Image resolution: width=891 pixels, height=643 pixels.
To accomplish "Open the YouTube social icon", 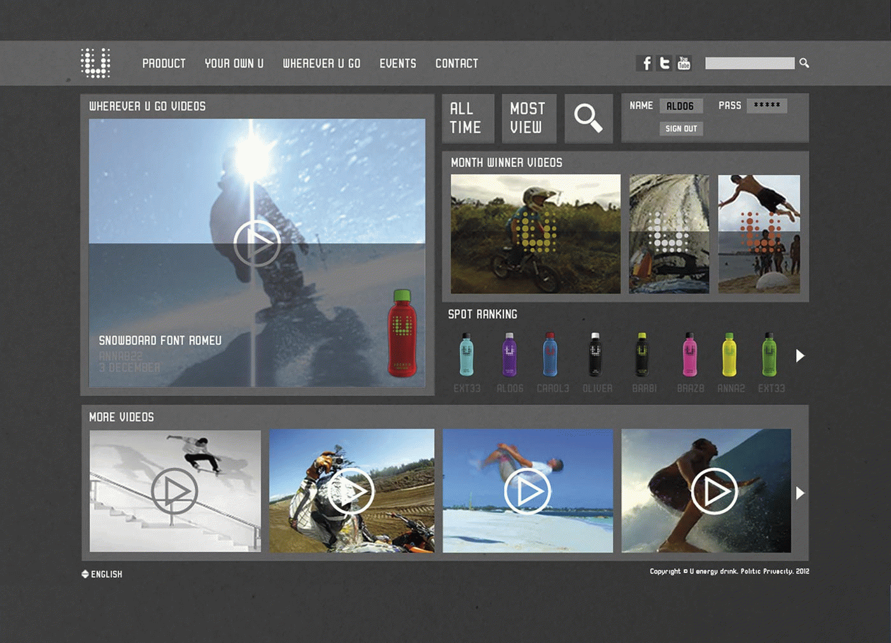I will coord(684,63).
